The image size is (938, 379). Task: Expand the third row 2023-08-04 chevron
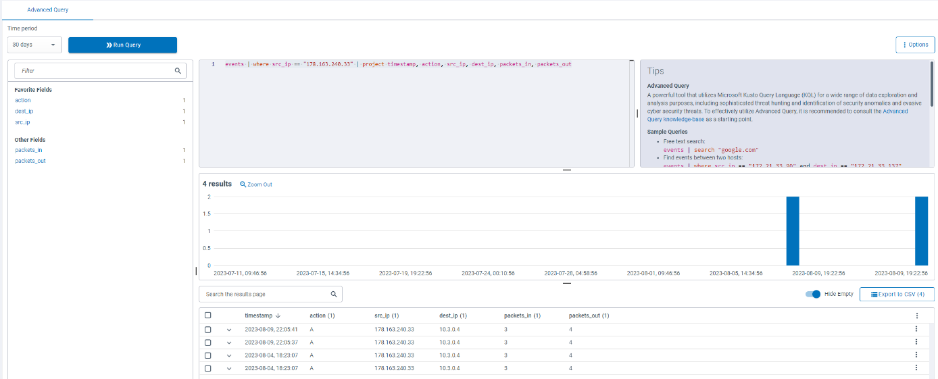pos(229,355)
